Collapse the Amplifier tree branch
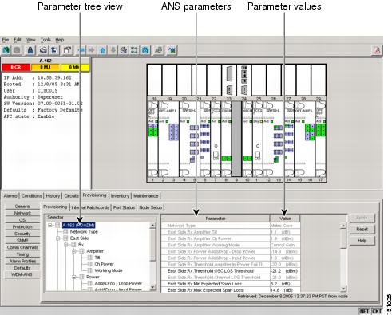392x315 pixels. (x=74, y=251)
